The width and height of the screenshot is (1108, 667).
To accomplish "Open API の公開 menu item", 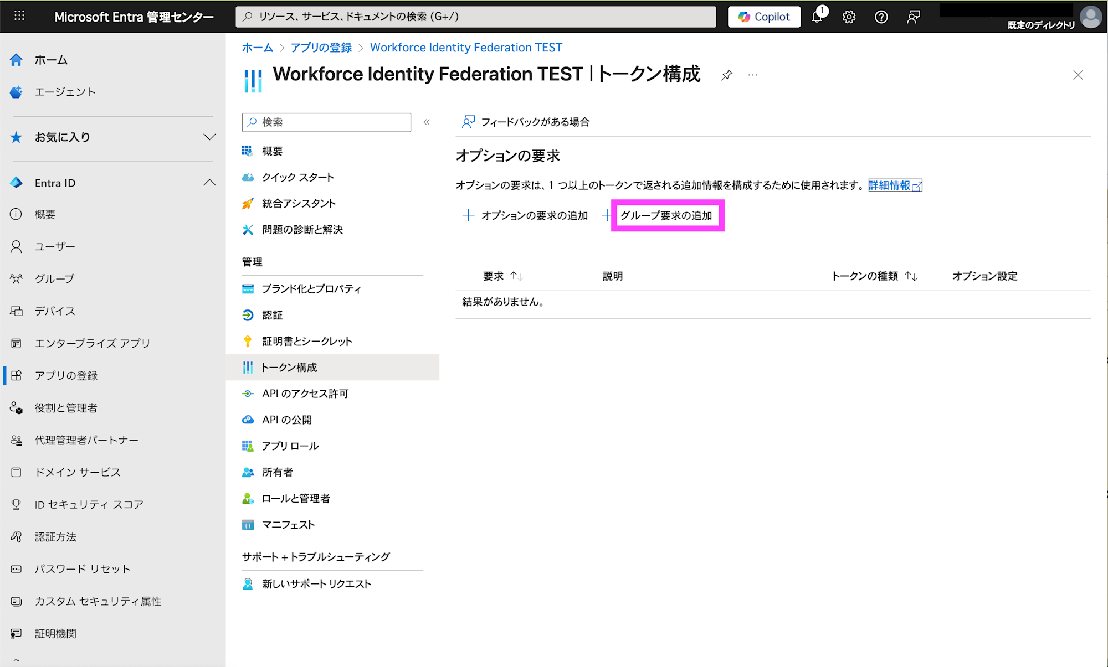I will (286, 420).
